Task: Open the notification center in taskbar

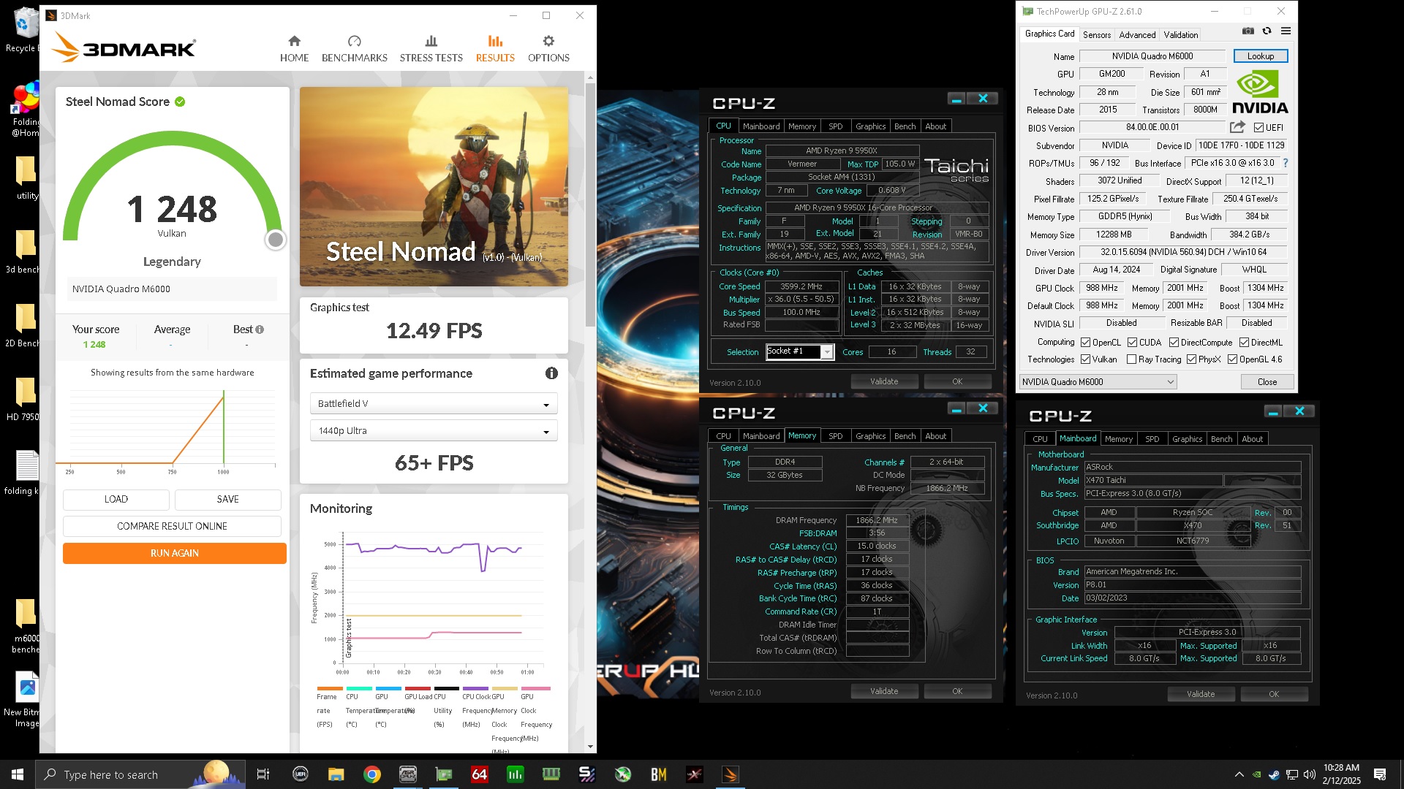Action: click(x=1380, y=774)
